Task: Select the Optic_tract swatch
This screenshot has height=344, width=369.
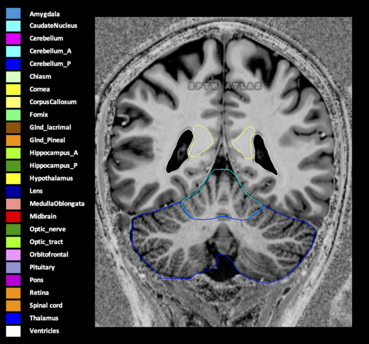Action: (13, 242)
